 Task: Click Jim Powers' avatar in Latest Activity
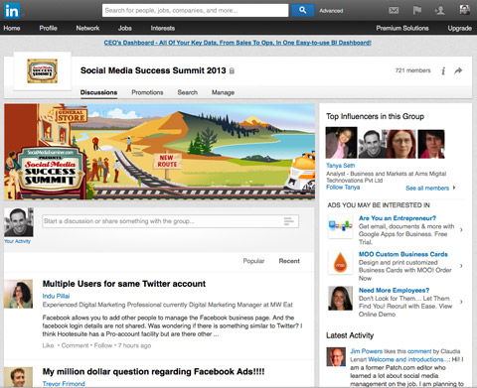tap(336, 357)
